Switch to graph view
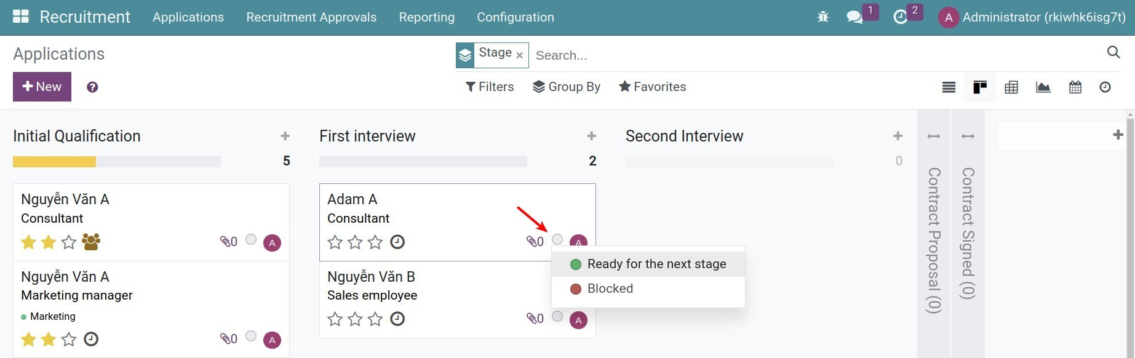 point(1043,87)
